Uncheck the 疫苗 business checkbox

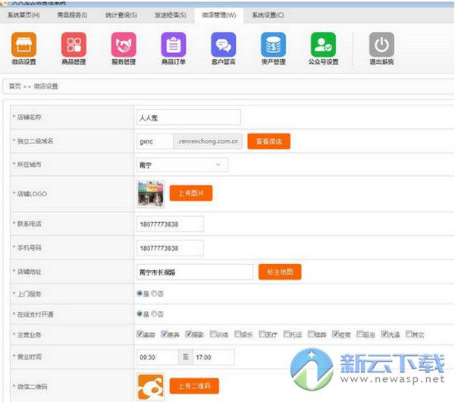click(x=335, y=334)
